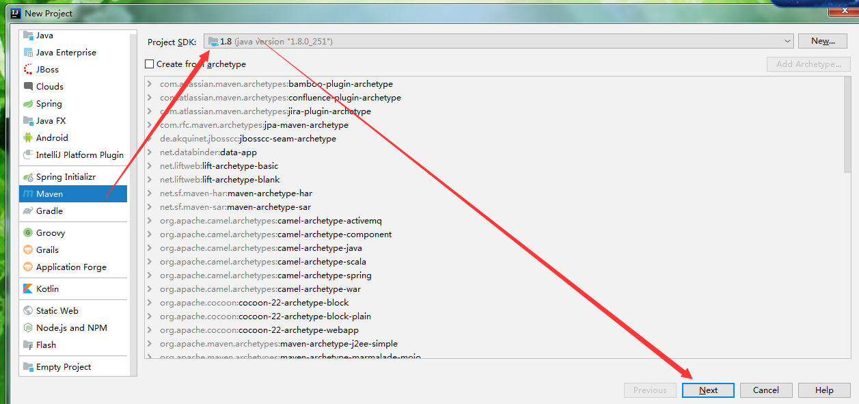859x404 pixels.
Task: Expand the jpa-maven-archetype entry
Action: tap(150, 125)
